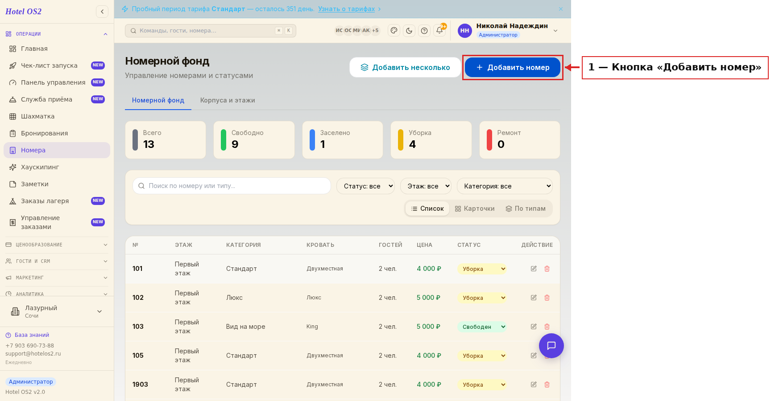Open the Лазурный hotel selector
The width and height of the screenshot is (779, 401).
(57, 311)
